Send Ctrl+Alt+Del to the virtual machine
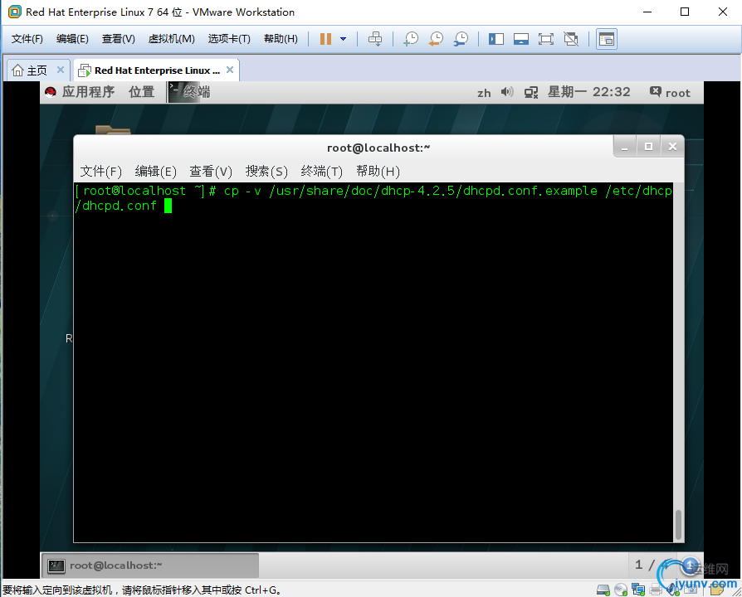This screenshot has width=742, height=597. pos(375,39)
